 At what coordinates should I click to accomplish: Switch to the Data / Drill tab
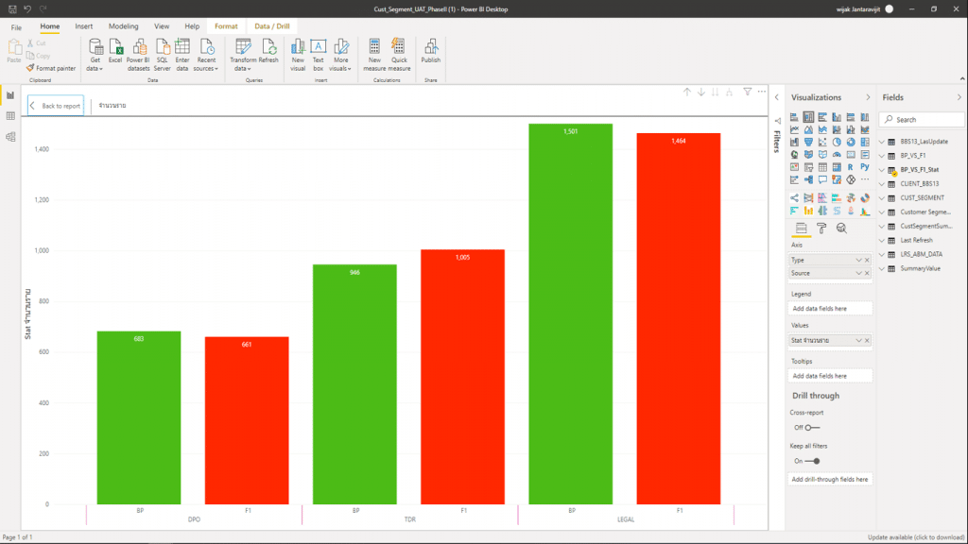click(x=273, y=26)
